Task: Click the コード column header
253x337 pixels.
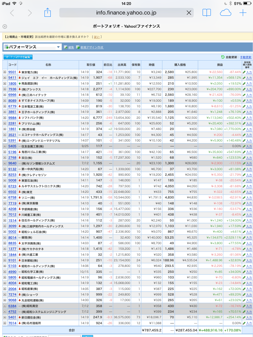Action: [12, 65]
